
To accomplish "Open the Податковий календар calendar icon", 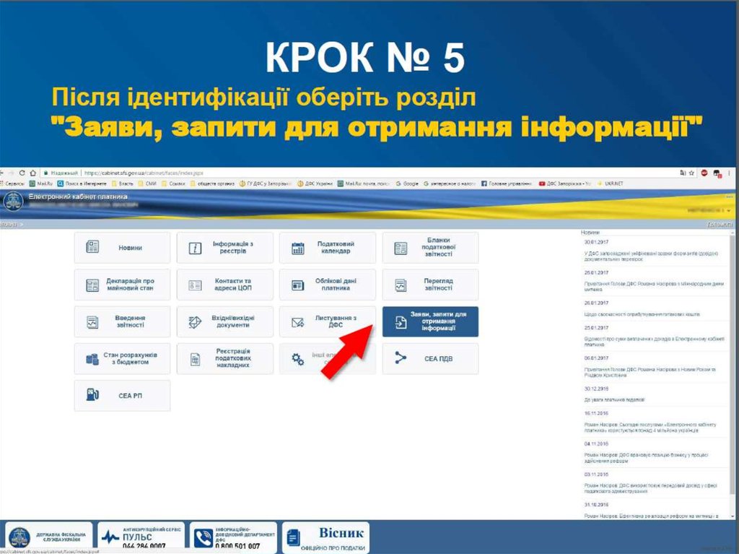I will pyautogui.click(x=298, y=248).
